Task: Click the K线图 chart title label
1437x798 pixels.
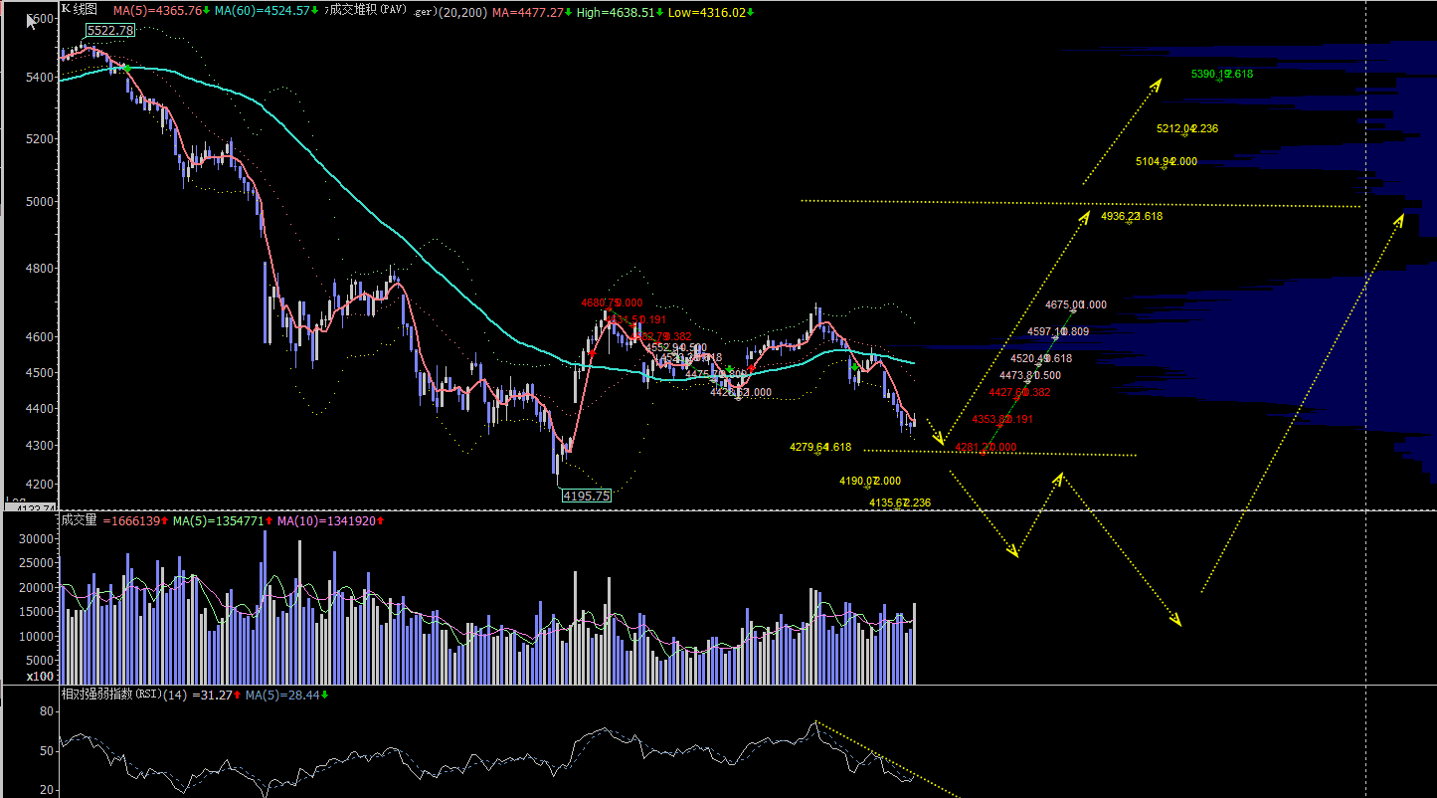Action: pyautogui.click(x=80, y=9)
